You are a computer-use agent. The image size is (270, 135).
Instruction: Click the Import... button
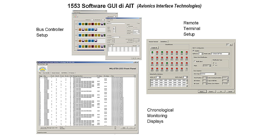click(202, 91)
